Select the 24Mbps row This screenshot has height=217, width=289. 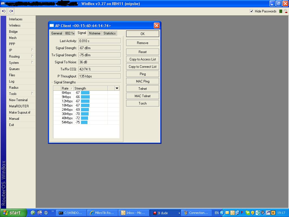pos(86,110)
